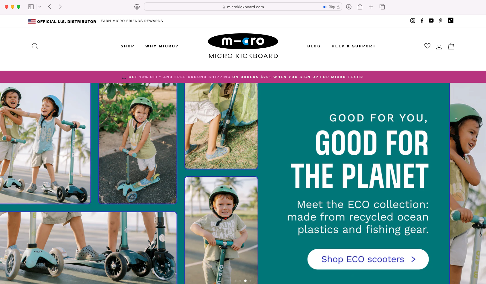View wishlist via heart icon

(427, 46)
